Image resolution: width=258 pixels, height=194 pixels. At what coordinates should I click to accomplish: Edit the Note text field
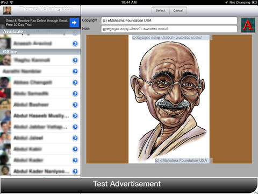[169, 29]
